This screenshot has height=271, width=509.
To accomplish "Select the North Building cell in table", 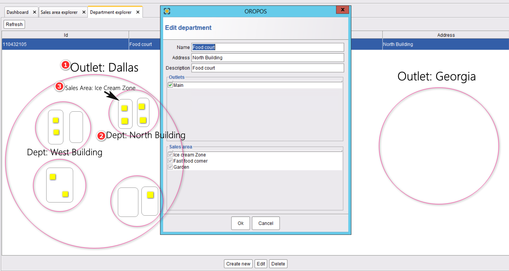I will (446, 44).
